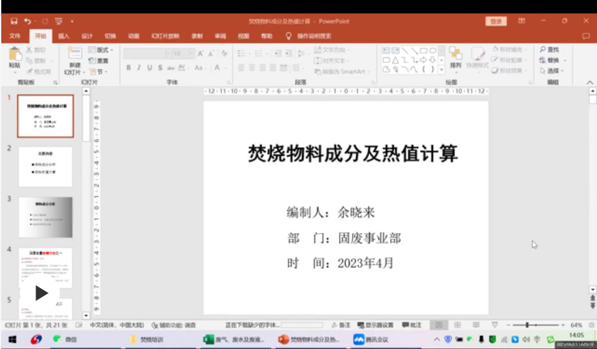Toggle Notes (备注) pane in status bar
Screen dimensions: 597x349
coord(341,325)
